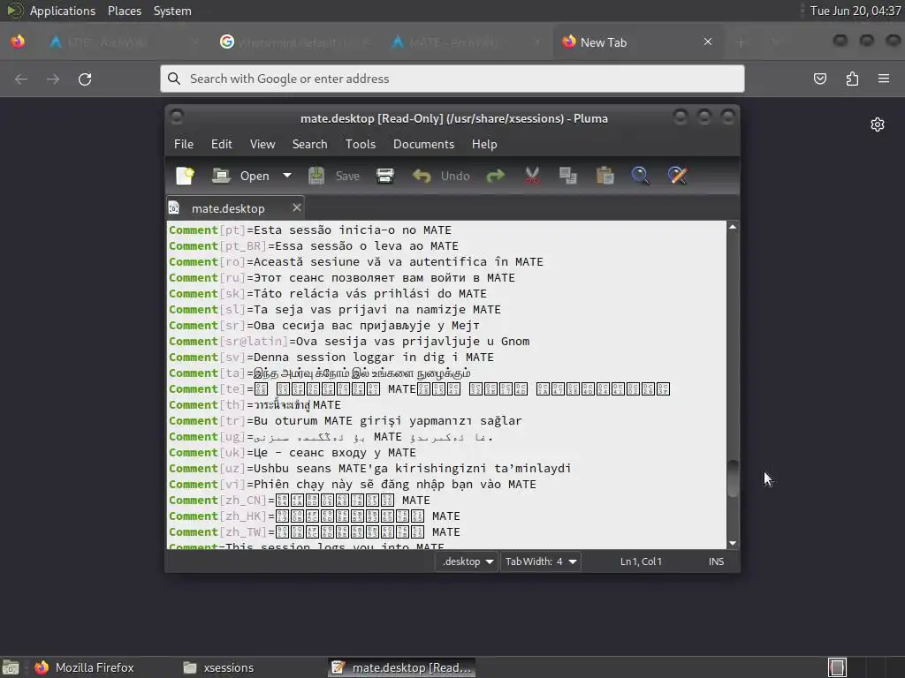Reload the page in Firefox
Screen dimensions: 905x678
coord(85,79)
